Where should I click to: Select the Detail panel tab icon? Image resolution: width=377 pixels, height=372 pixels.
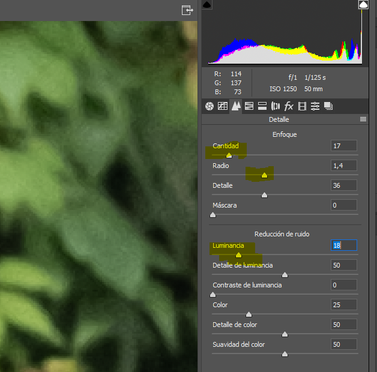(x=236, y=106)
